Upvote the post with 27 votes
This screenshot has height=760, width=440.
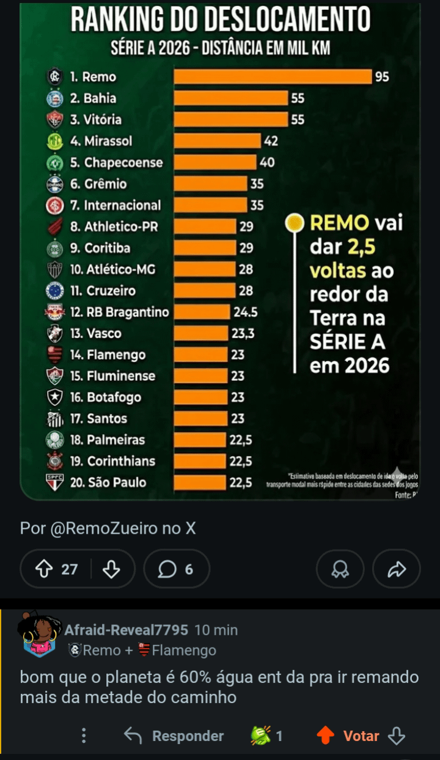tap(43, 569)
